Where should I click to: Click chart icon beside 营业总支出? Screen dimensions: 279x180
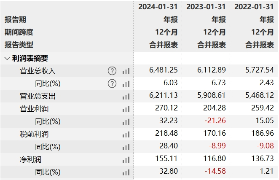tap(126, 97)
